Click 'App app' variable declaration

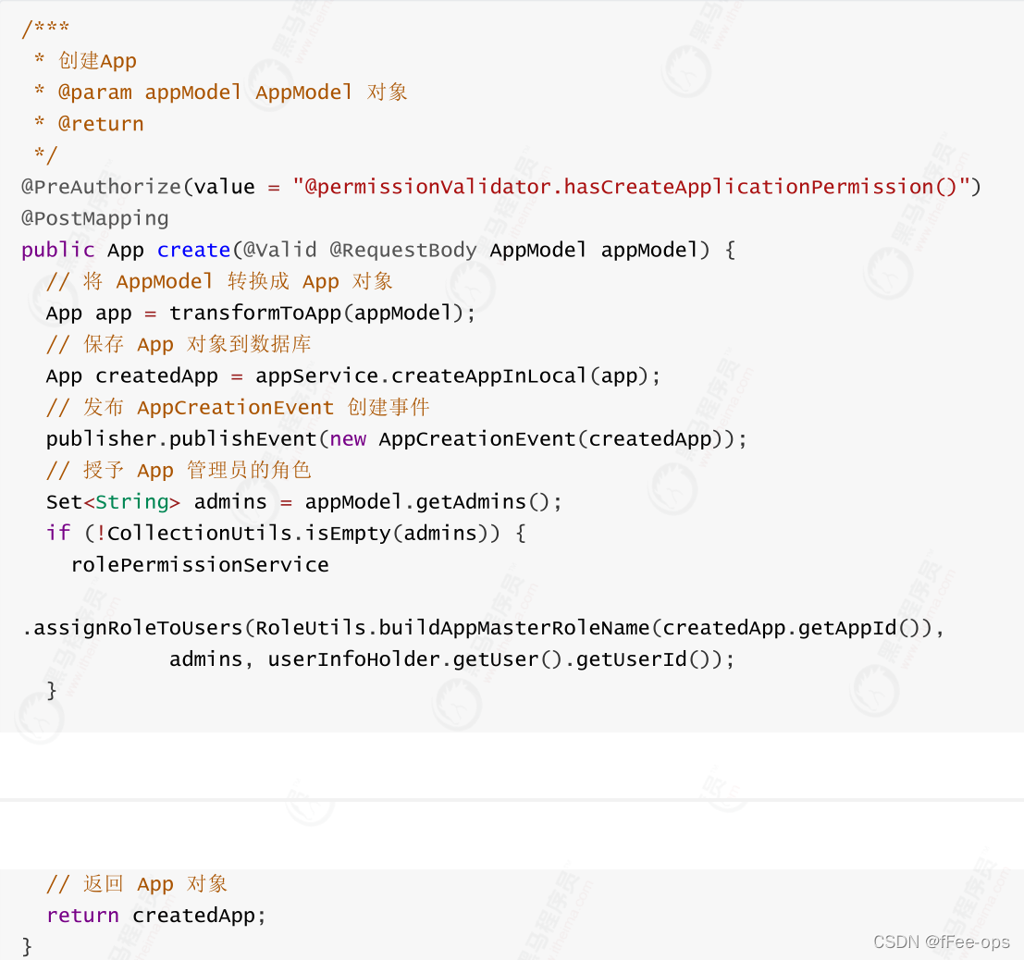[x=89, y=313]
